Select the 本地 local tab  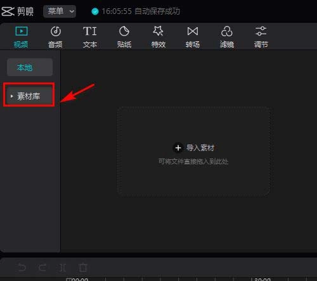[x=30, y=67]
